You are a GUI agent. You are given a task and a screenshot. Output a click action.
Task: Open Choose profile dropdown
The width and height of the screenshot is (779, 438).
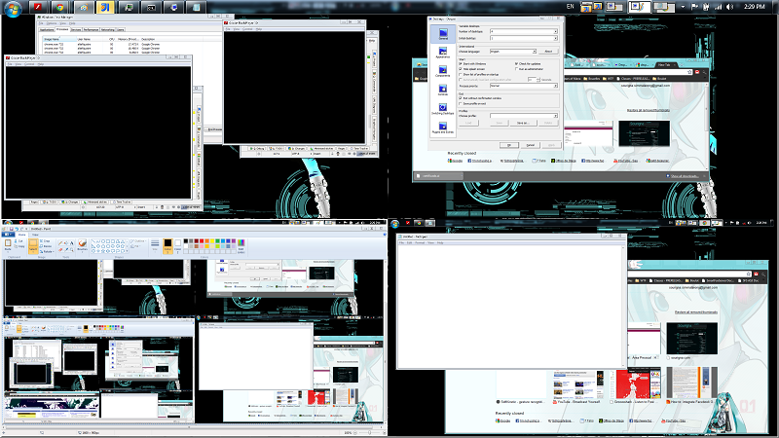(x=524, y=116)
